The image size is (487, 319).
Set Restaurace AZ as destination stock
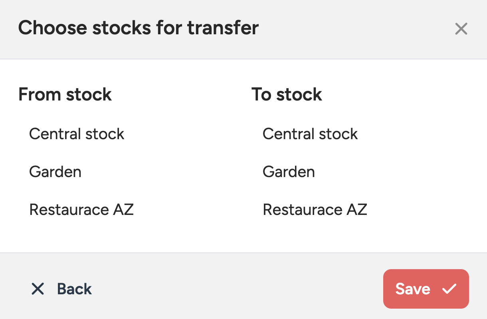tap(315, 210)
